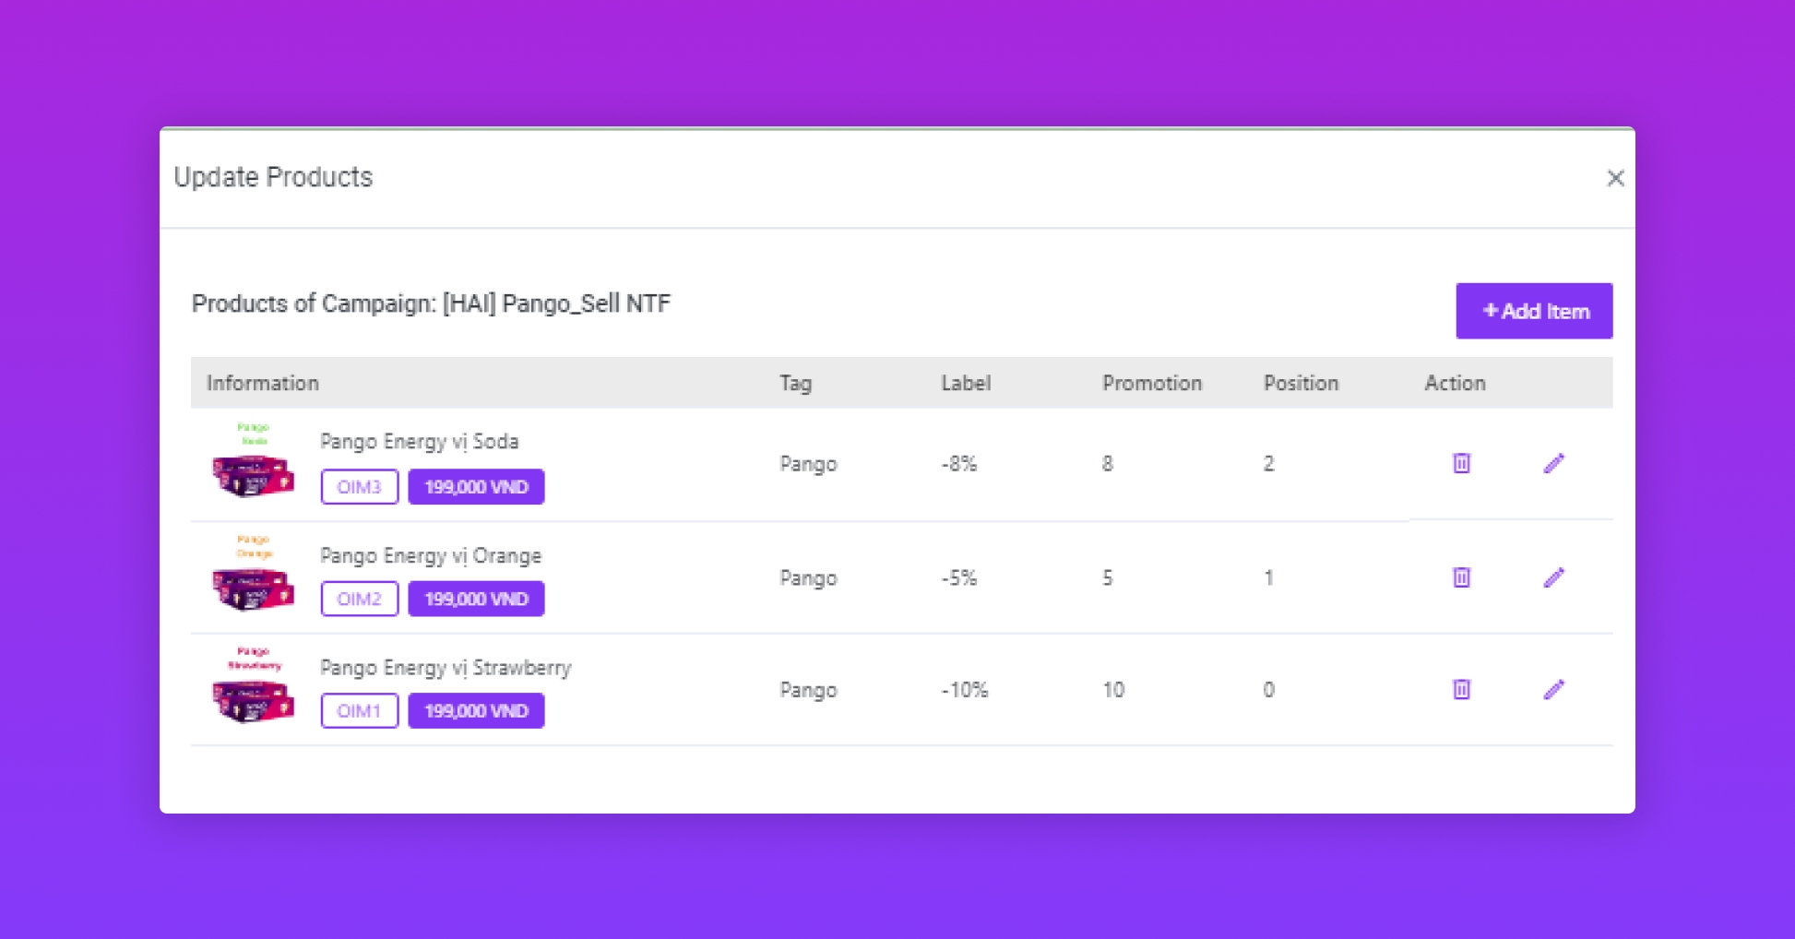Image resolution: width=1795 pixels, height=939 pixels.
Task: Click the Soda product thumbnail image
Action: (253, 461)
